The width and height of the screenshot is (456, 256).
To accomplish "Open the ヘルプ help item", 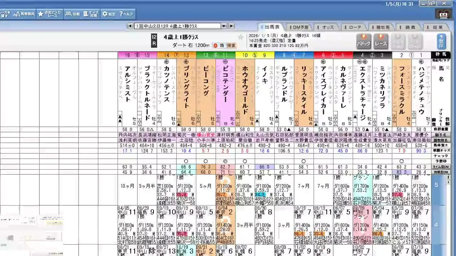I will click(x=125, y=14).
